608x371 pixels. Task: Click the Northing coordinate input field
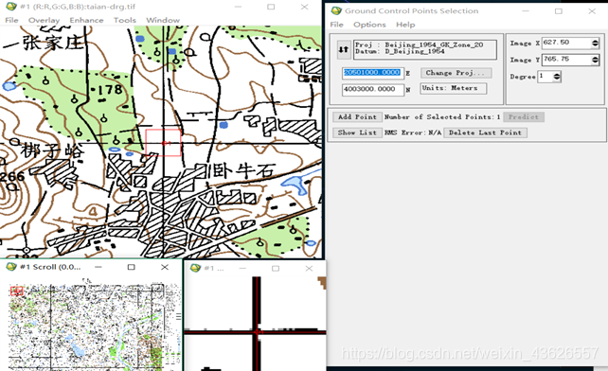point(372,89)
